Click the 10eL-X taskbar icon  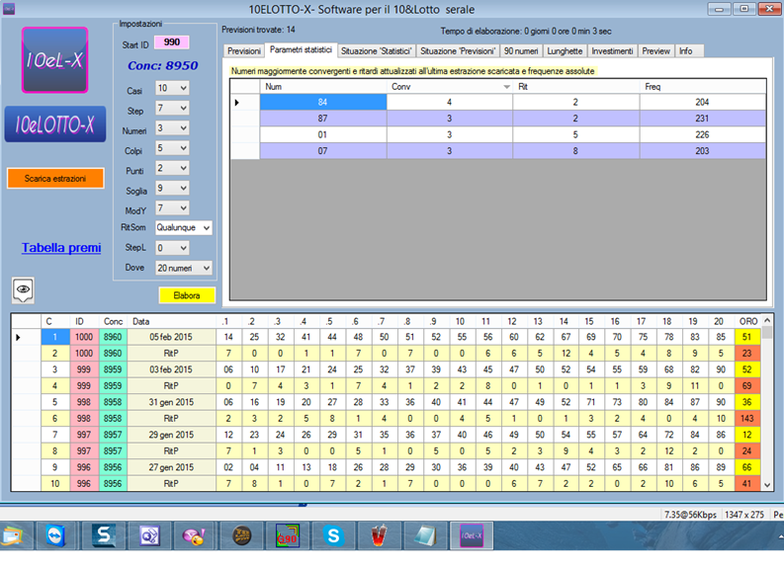(x=472, y=535)
